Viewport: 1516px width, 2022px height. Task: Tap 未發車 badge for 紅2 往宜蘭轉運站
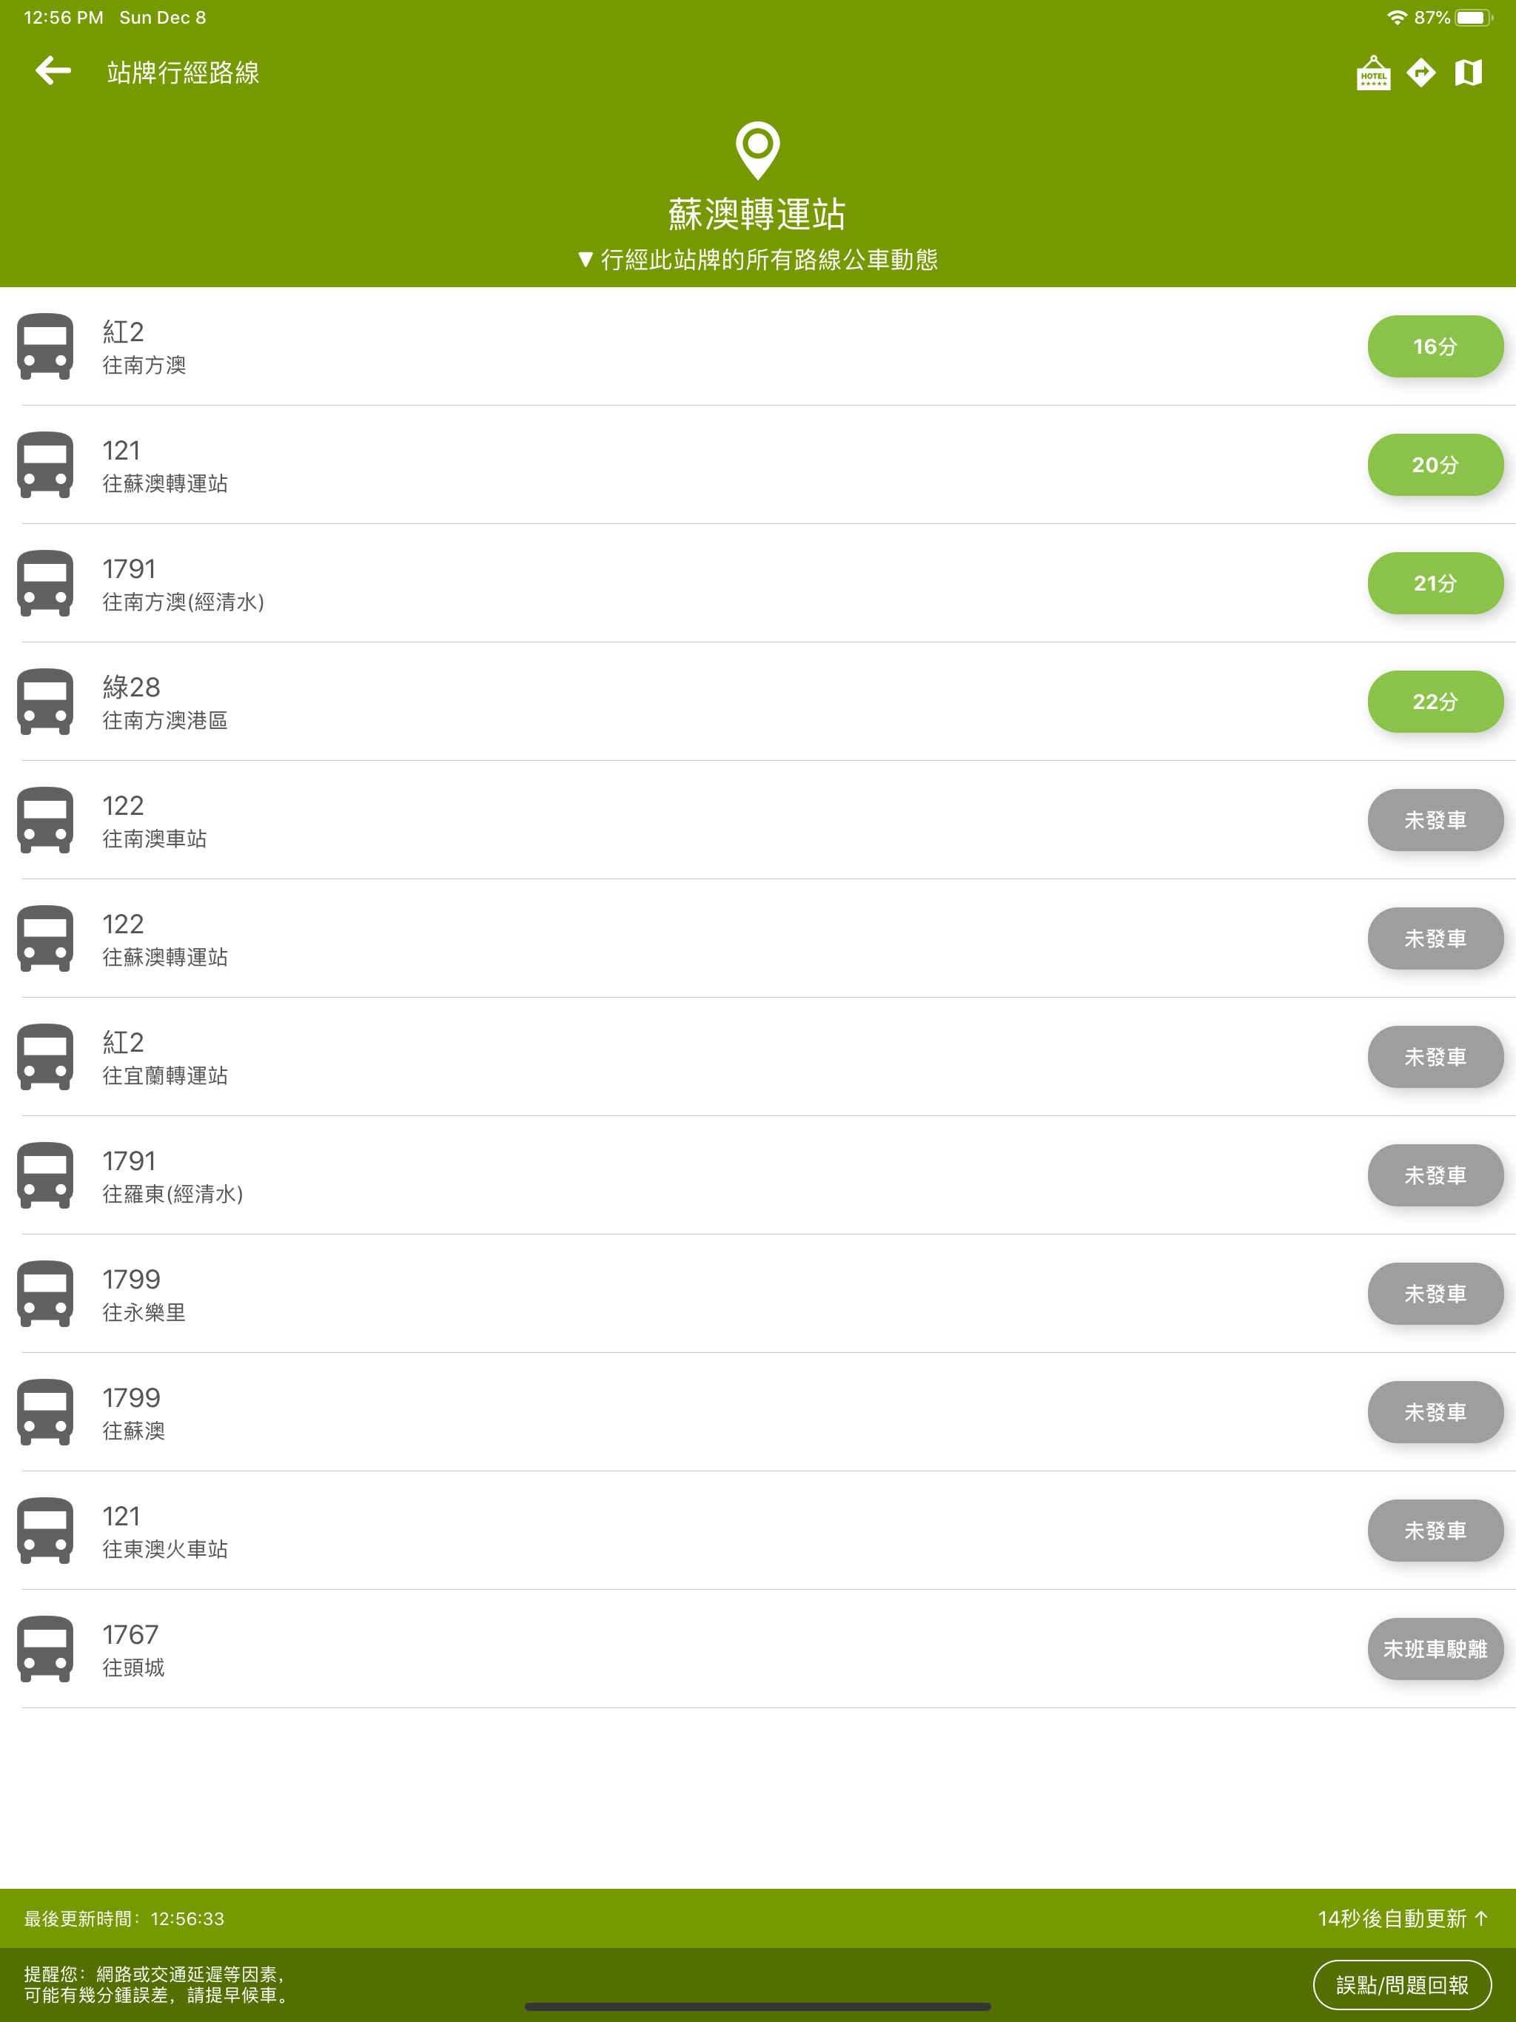tap(1435, 1057)
